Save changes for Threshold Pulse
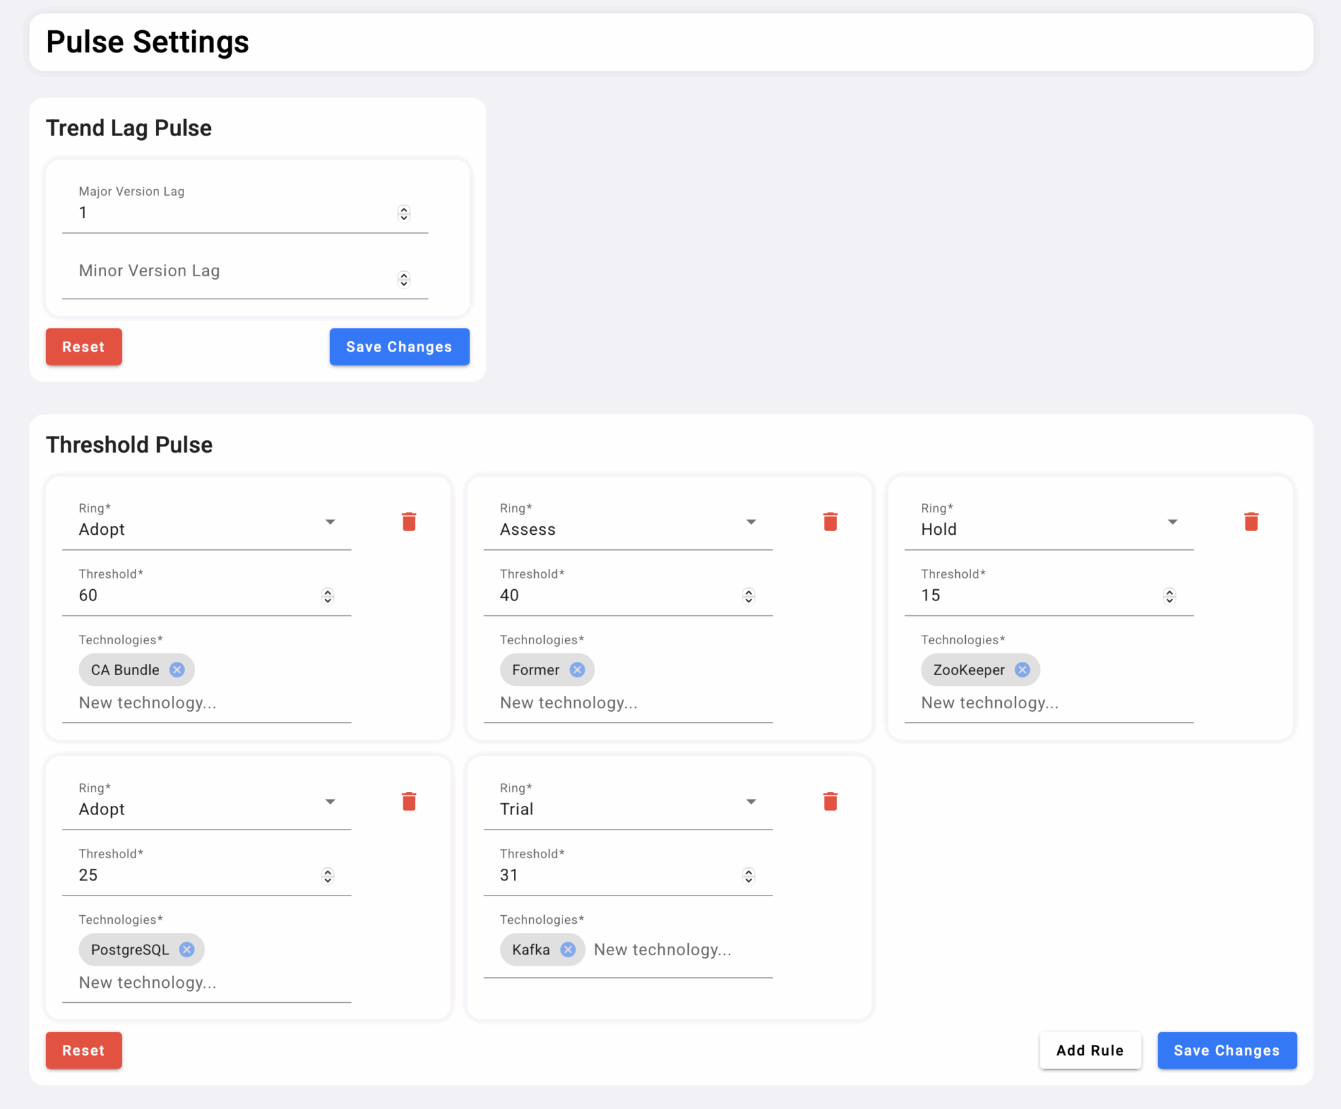The image size is (1341, 1109). point(1227,1051)
